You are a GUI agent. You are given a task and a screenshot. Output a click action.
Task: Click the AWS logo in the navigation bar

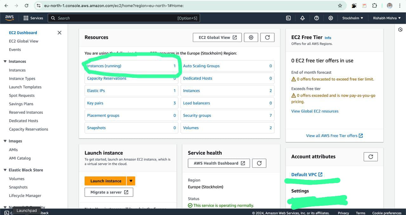10,18
